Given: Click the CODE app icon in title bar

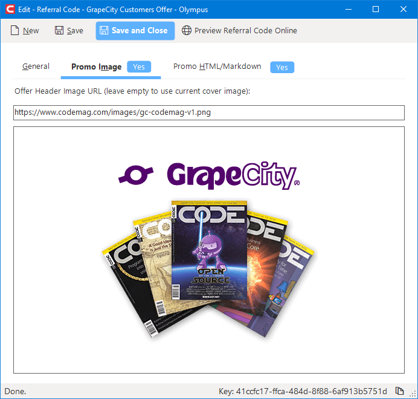Looking at the screenshot, I should tap(10, 9).
